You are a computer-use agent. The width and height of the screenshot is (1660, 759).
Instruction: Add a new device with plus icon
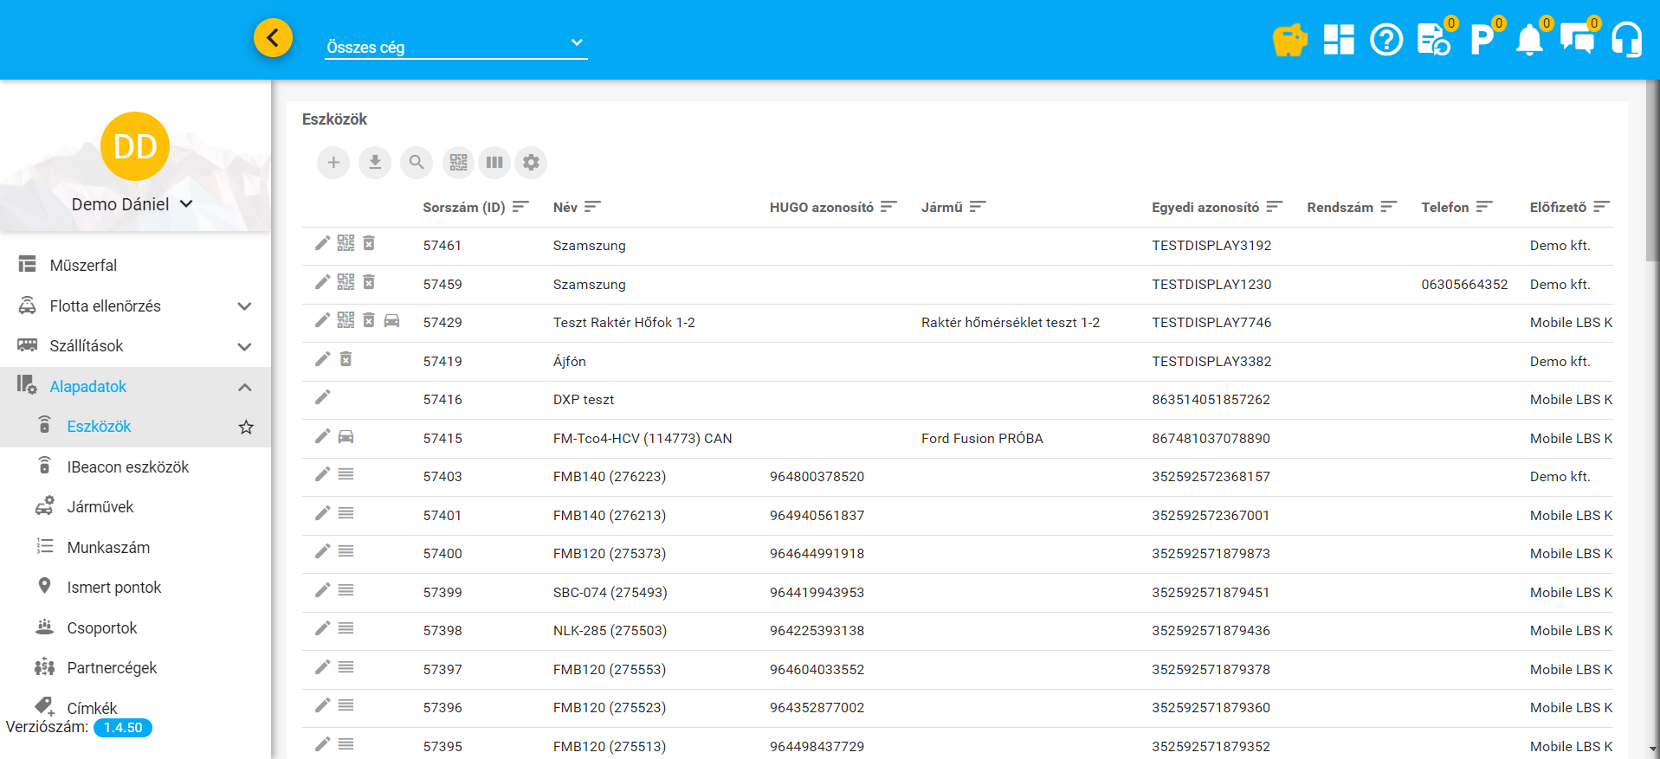pos(333,163)
